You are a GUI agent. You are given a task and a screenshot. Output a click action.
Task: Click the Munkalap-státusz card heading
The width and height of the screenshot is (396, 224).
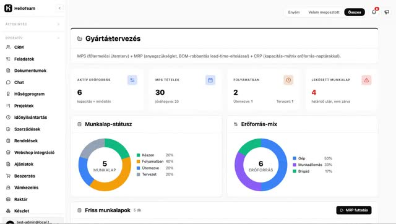[x=108, y=124]
